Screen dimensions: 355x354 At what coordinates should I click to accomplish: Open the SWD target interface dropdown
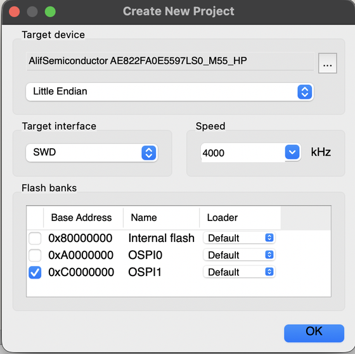92,153
